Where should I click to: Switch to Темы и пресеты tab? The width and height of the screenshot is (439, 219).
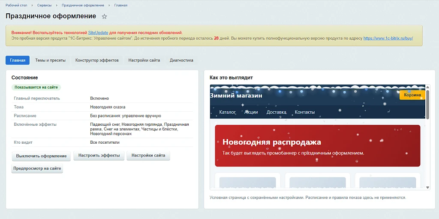click(x=51, y=60)
